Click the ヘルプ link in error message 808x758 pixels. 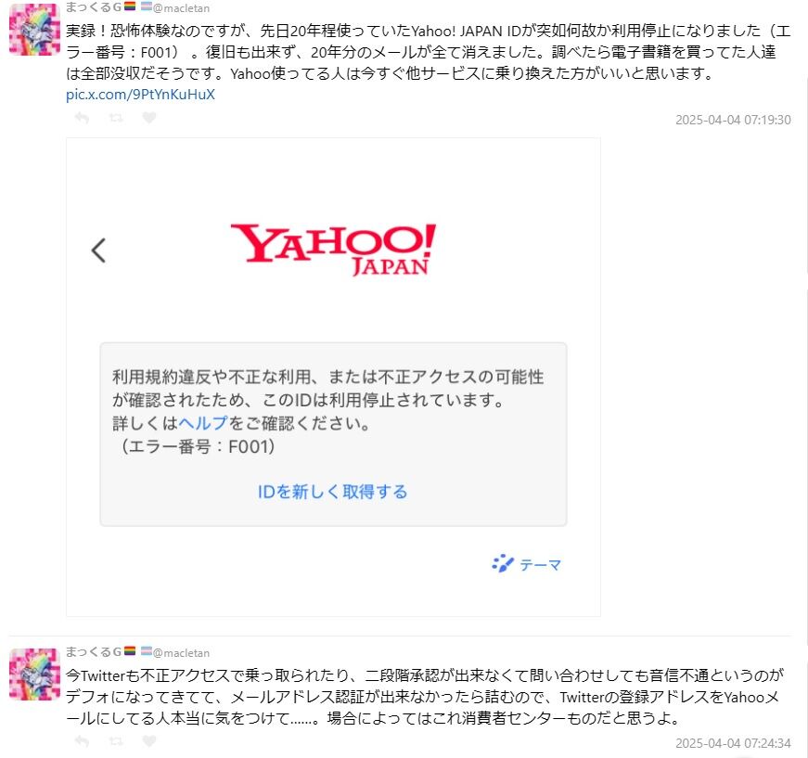click(203, 423)
